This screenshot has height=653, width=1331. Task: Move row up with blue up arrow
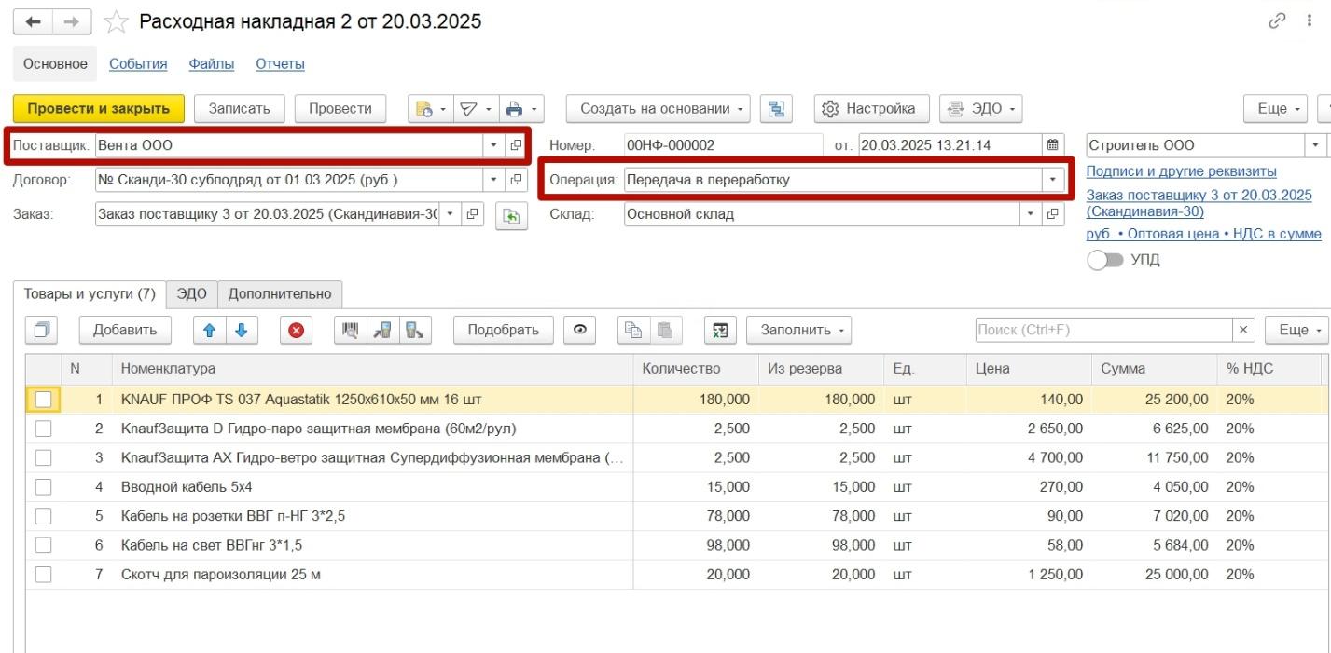(210, 330)
